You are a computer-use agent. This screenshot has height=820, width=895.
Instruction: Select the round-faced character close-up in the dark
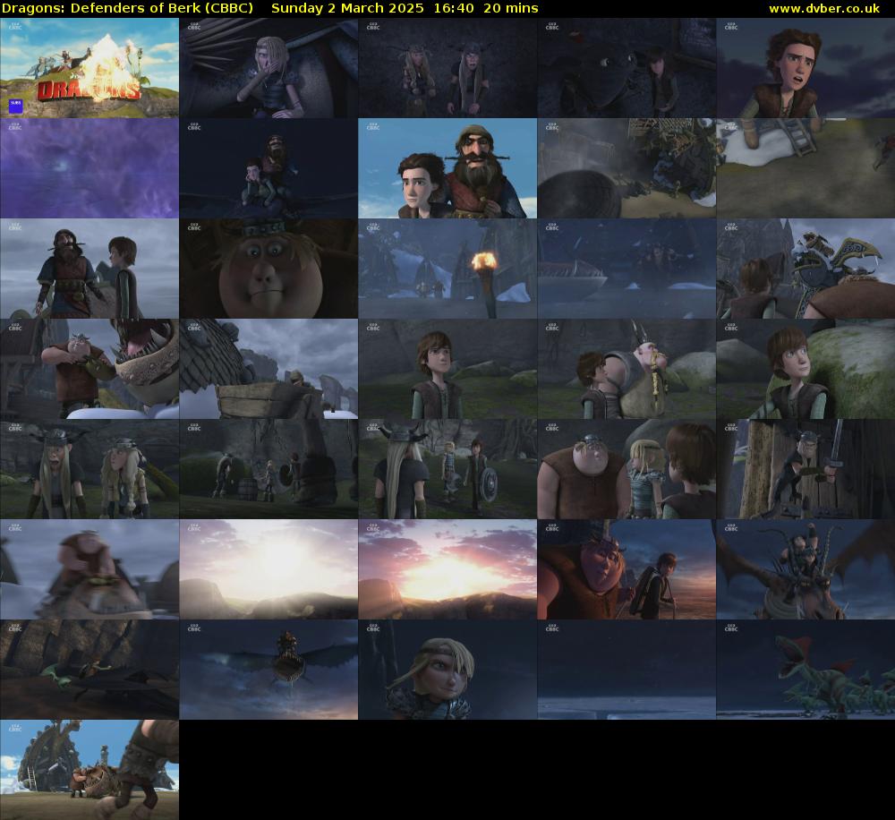(x=268, y=269)
